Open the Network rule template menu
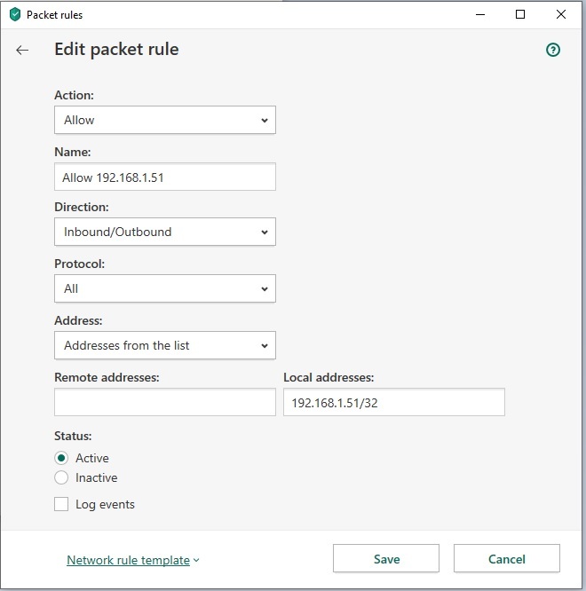The width and height of the screenshot is (586, 591). point(128,560)
